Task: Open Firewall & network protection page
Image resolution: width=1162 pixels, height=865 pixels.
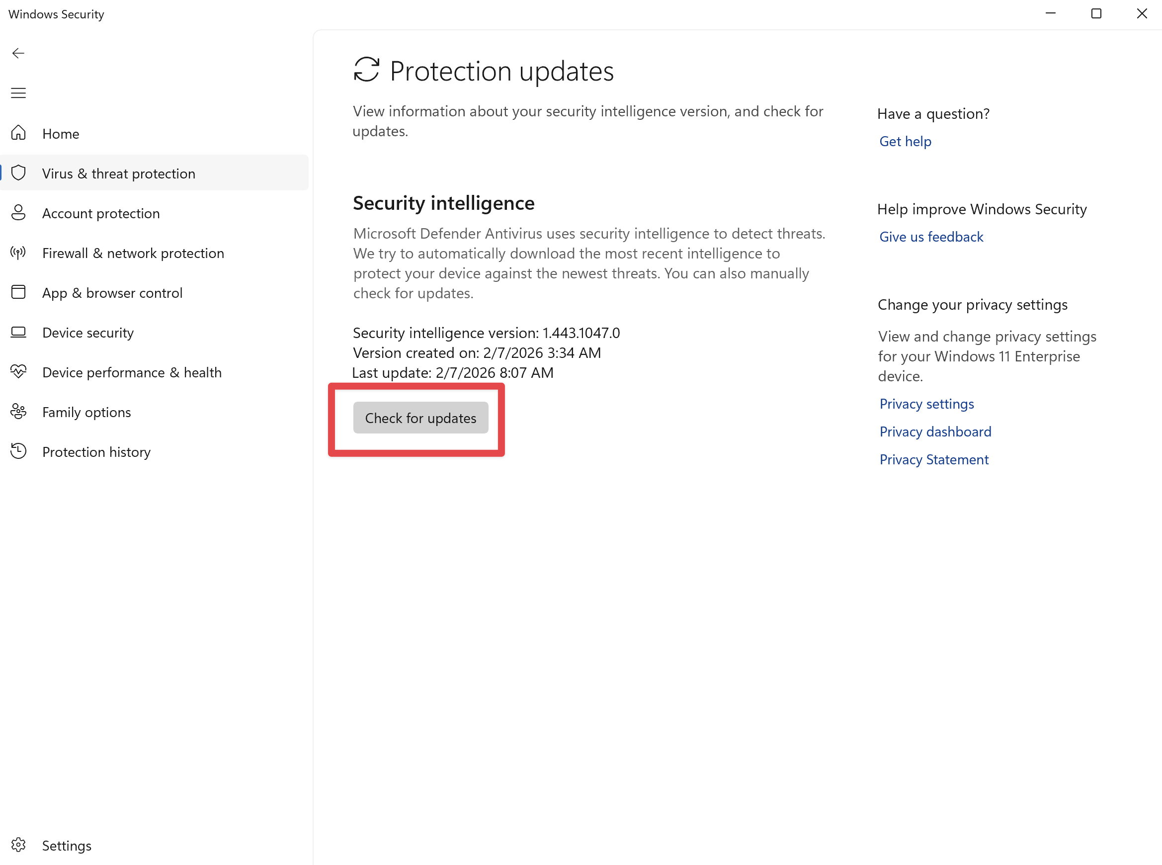Action: tap(133, 254)
